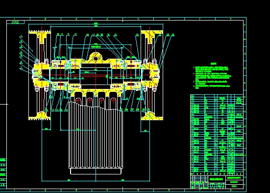Click zone letter K on right frame

click(245, 170)
